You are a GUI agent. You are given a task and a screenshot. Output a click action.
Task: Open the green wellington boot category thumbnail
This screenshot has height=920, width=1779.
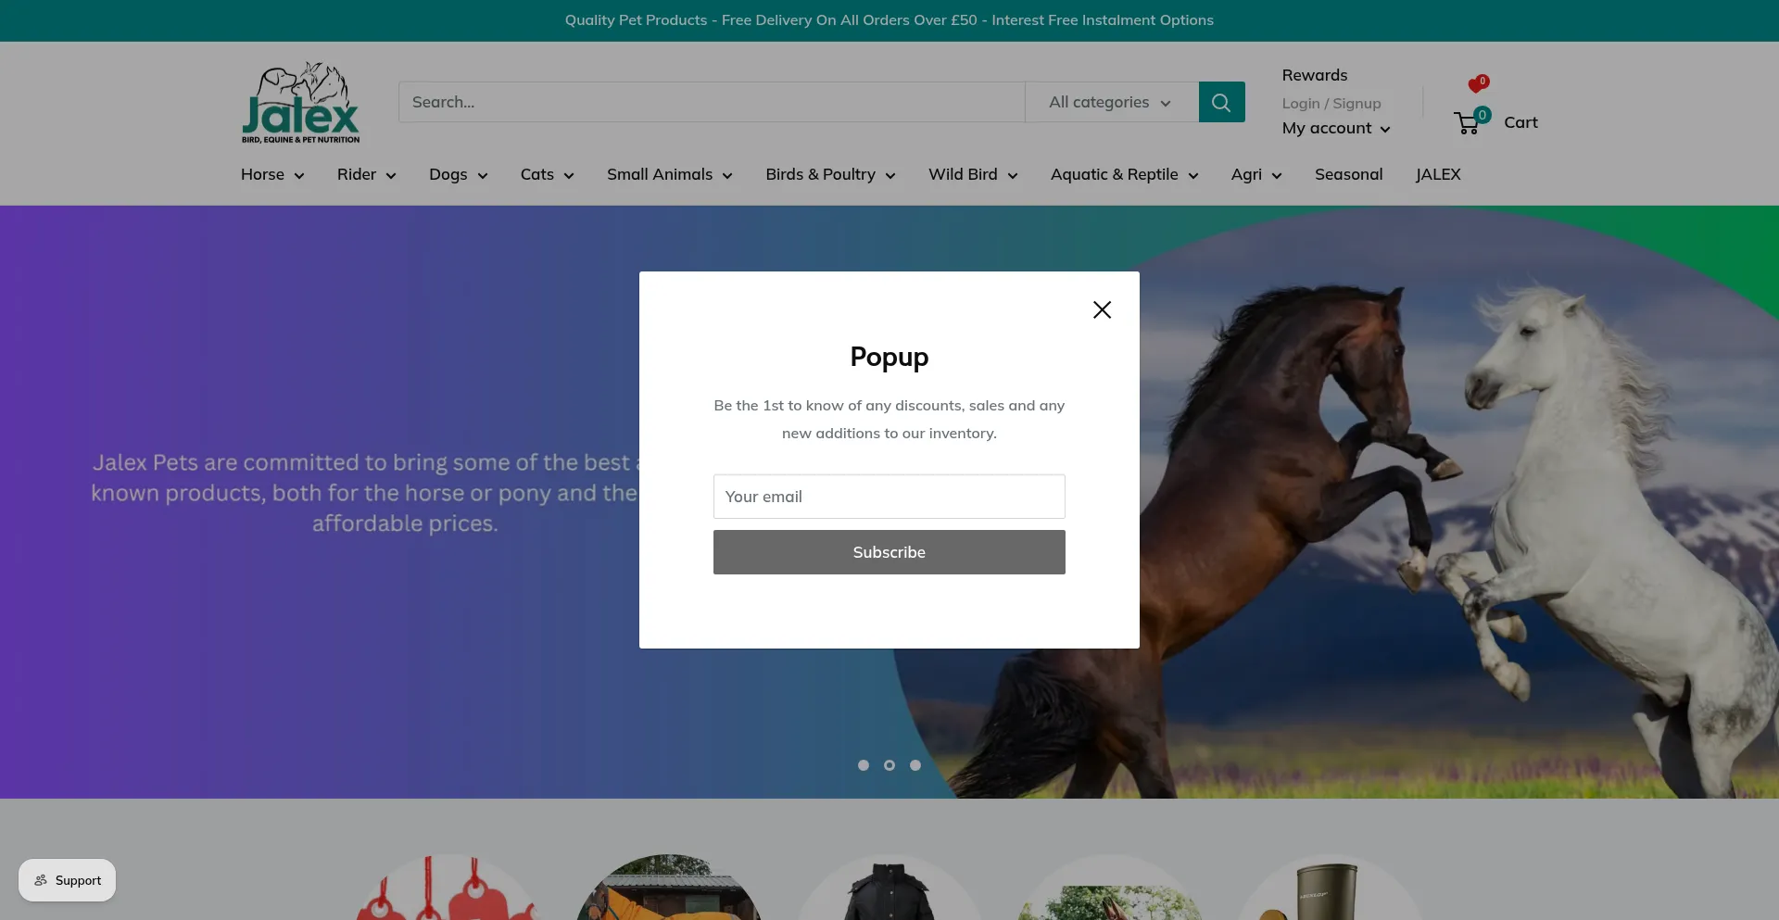pos(1331,888)
